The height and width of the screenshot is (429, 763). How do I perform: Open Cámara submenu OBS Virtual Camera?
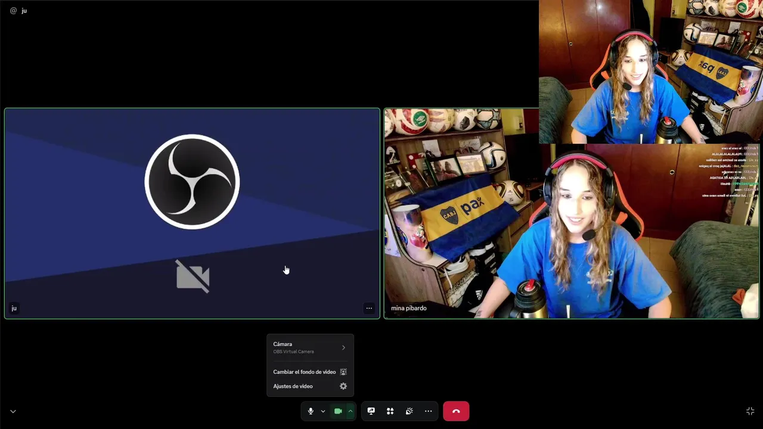(x=310, y=347)
